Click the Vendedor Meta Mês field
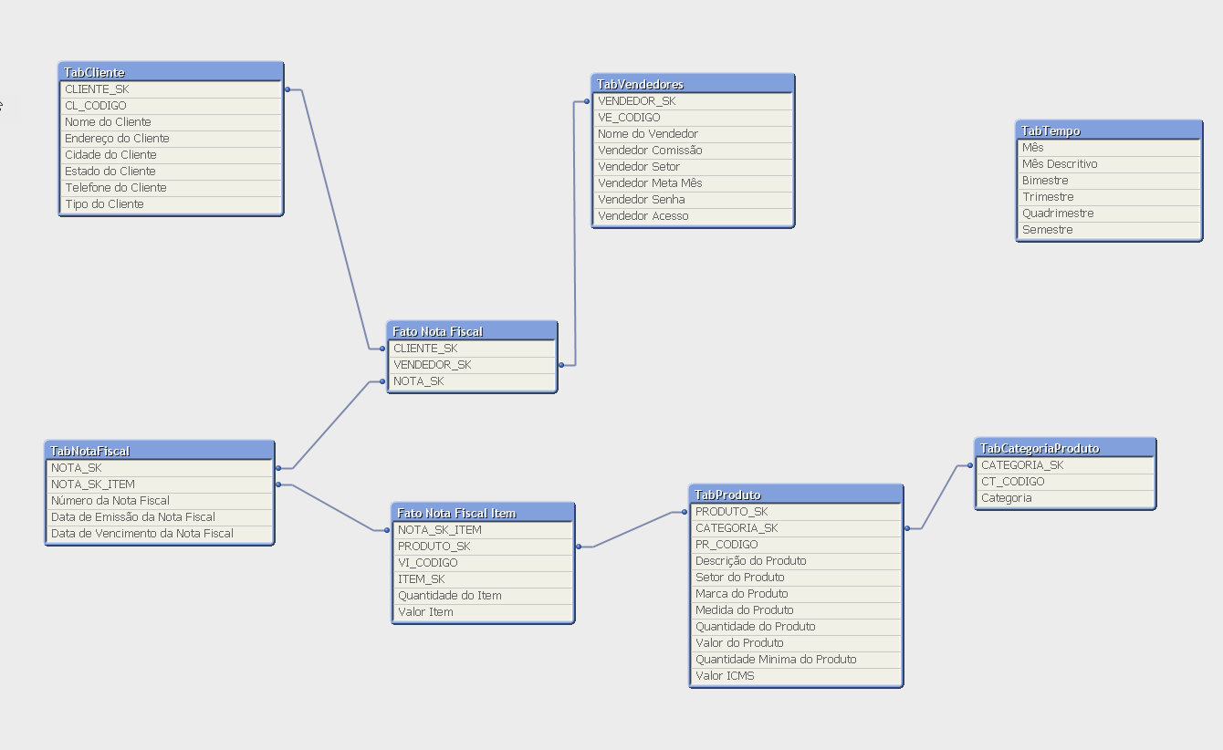The width and height of the screenshot is (1223, 750). tap(693, 183)
